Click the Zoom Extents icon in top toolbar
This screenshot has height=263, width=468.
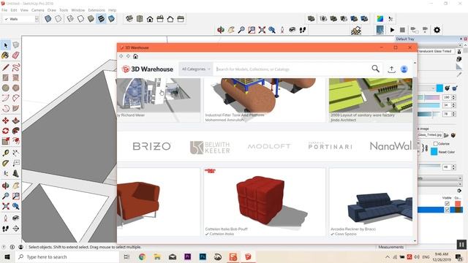(x=262, y=30)
